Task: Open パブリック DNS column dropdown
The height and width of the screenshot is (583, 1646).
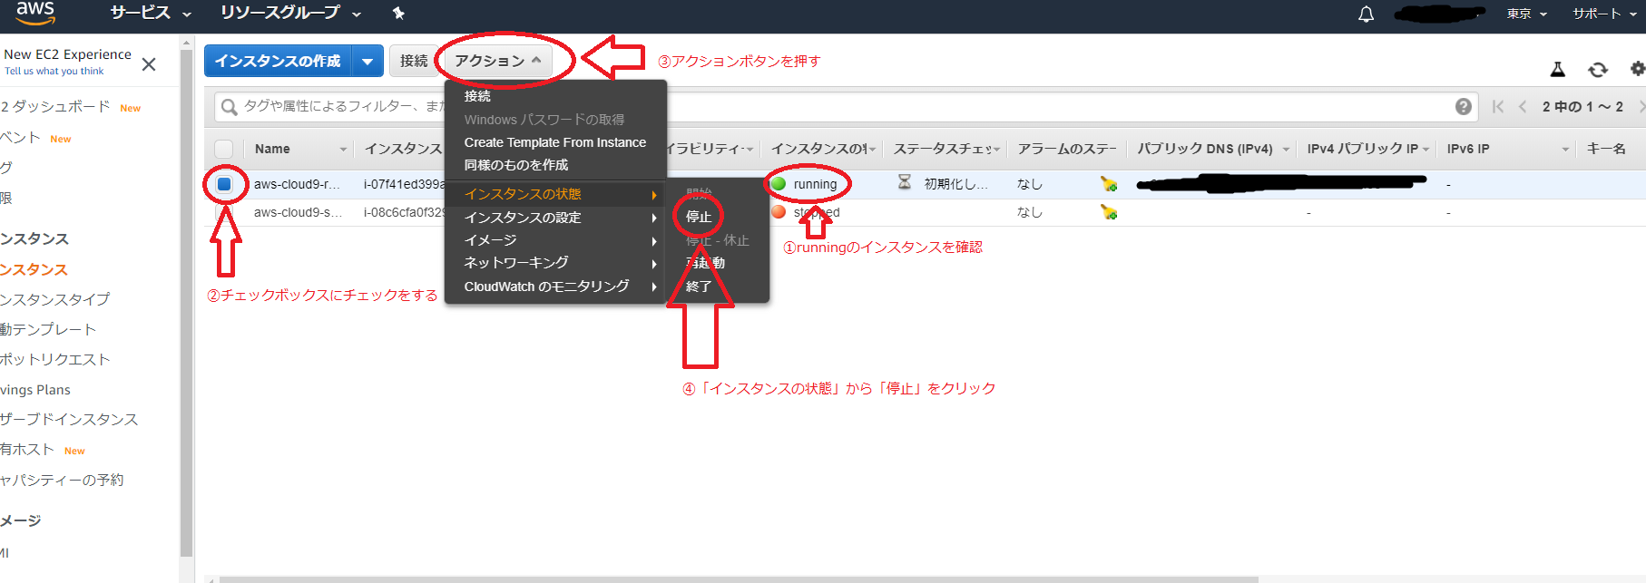Action: [x=1286, y=150]
